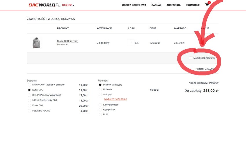Choose DHL POP pickup point delivery

point(29,95)
